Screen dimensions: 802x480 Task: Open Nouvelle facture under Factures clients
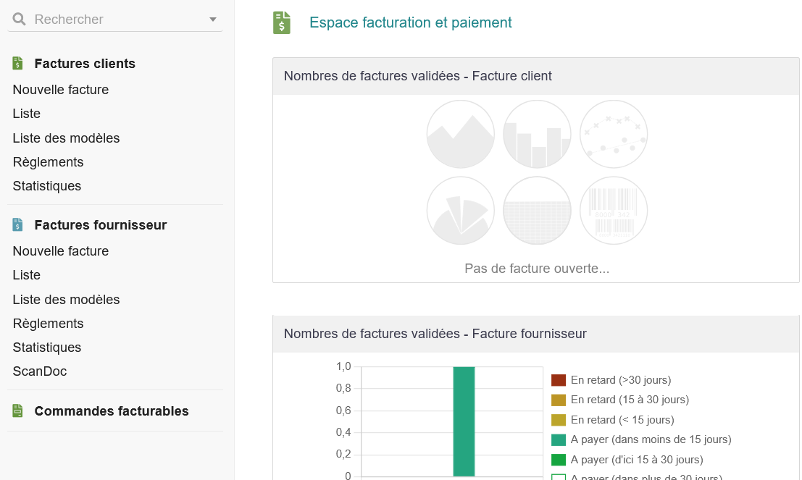(61, 90)
